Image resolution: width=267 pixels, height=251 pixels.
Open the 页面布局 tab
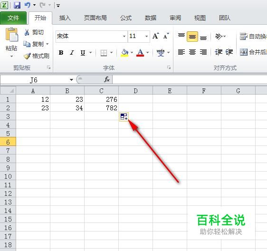[95, 18]
